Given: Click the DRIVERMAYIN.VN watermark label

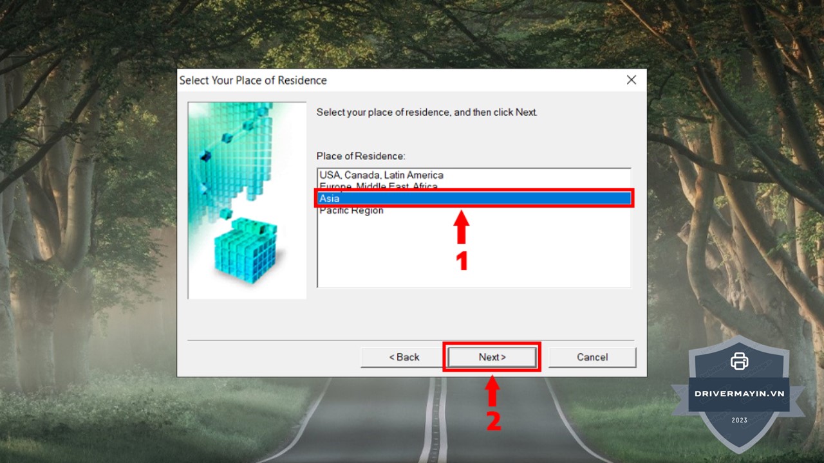Looking at the screenshot, I should point(740,393).
